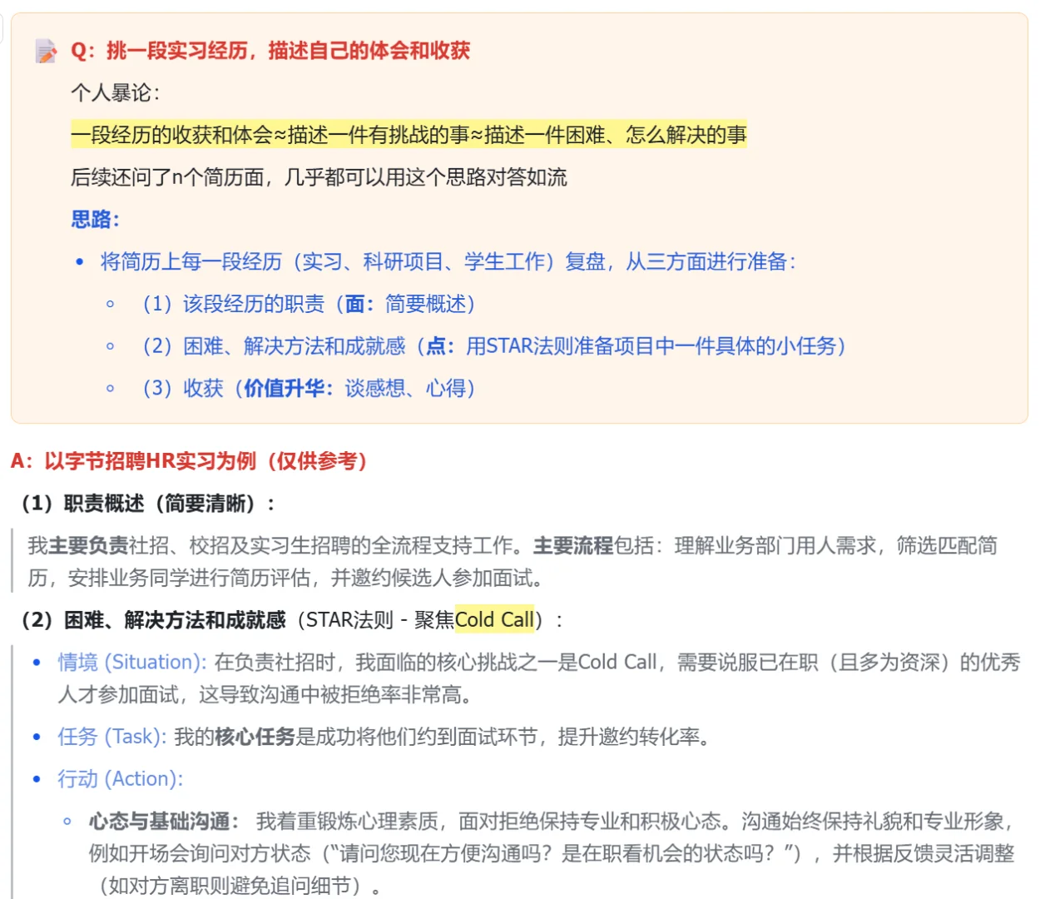Click the bold heading '(1) 职责概述 (简要清晰)'

[148, 504]
